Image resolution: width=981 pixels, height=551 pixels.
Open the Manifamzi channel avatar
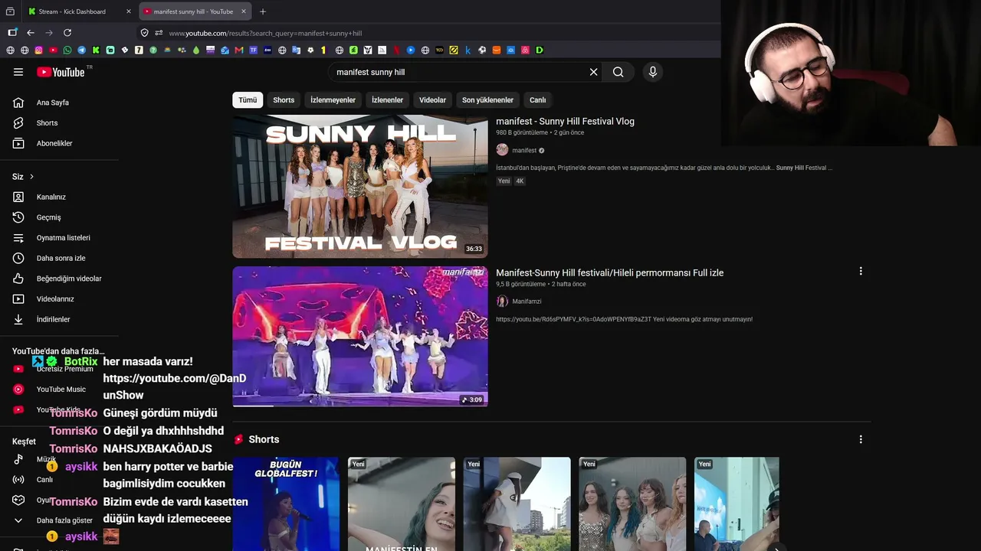point(502,302)
